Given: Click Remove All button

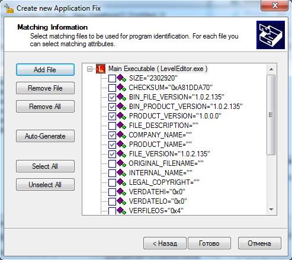Looking at the screenshot, I should (45, 107).
